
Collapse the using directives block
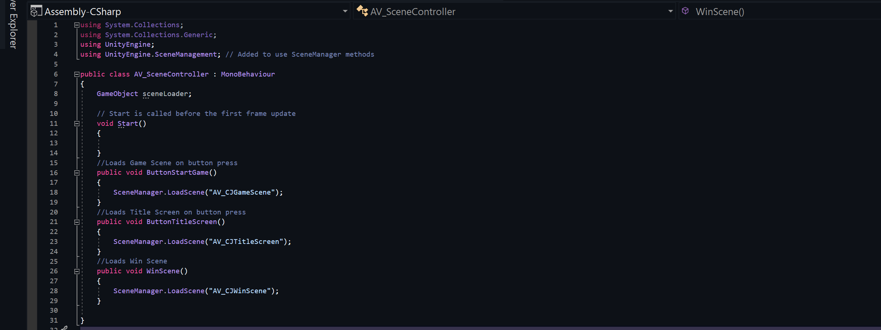77,25
